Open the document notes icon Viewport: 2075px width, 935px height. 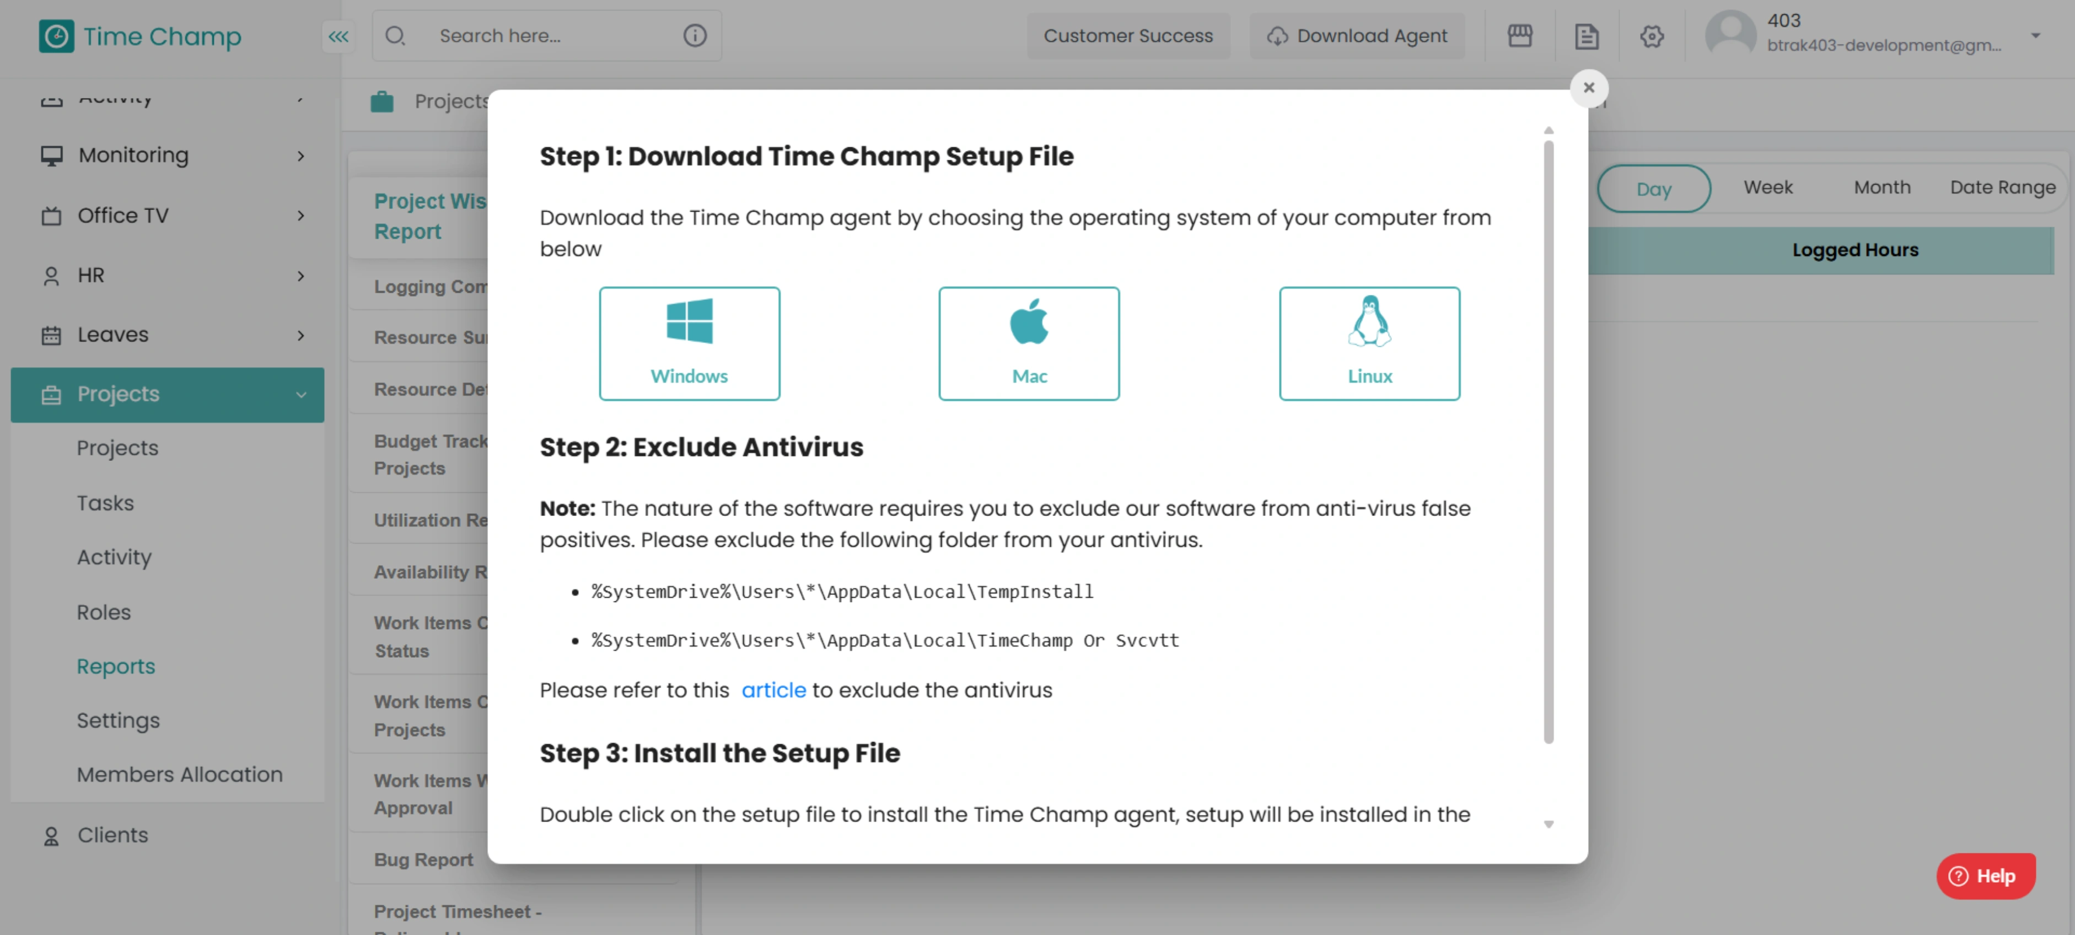(1586, 36)
